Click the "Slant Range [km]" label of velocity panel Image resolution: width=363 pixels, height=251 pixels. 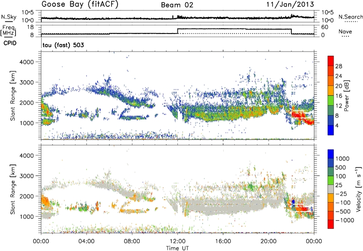(x=13, y=189)
